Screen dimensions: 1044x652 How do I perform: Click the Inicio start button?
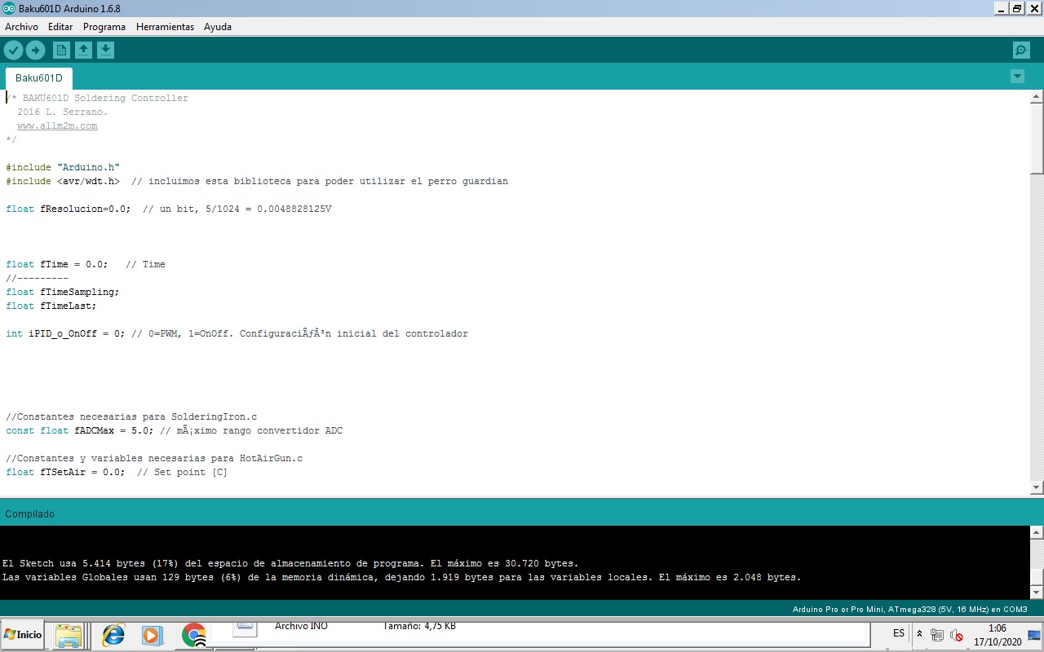coord(24,634)
